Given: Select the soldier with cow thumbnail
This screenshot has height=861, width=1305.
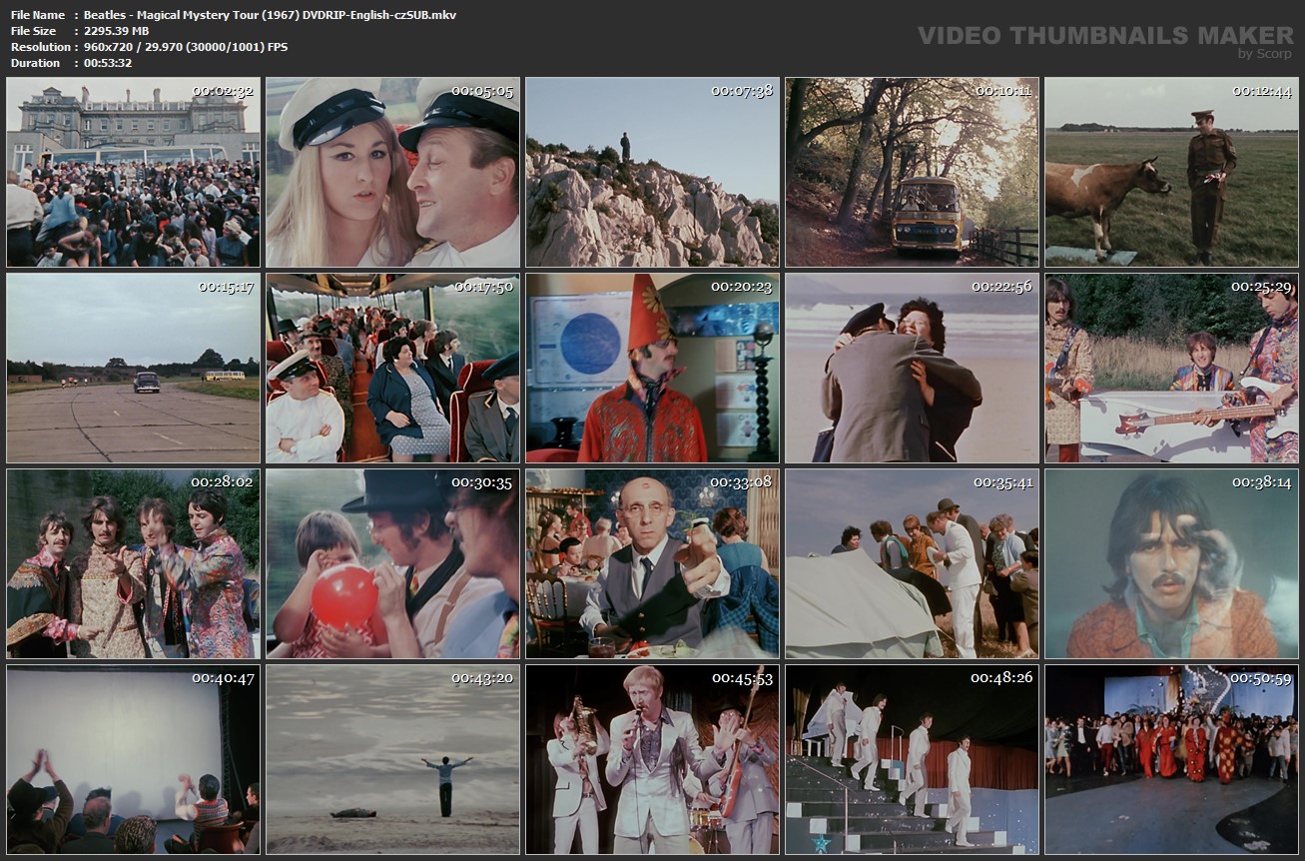Looking at the screenshot, I should click(x=1171, y=173).
